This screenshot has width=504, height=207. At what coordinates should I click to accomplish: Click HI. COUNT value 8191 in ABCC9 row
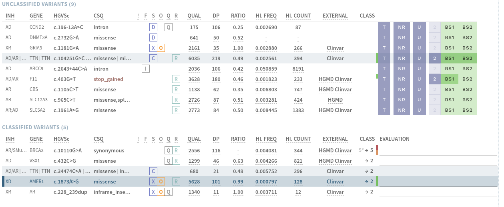[298, 69]
